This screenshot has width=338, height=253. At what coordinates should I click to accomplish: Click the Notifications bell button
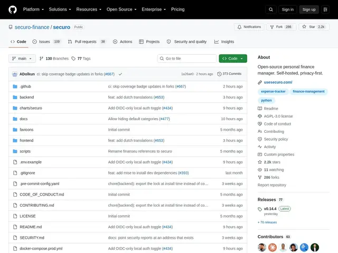[x=249, y=27]
